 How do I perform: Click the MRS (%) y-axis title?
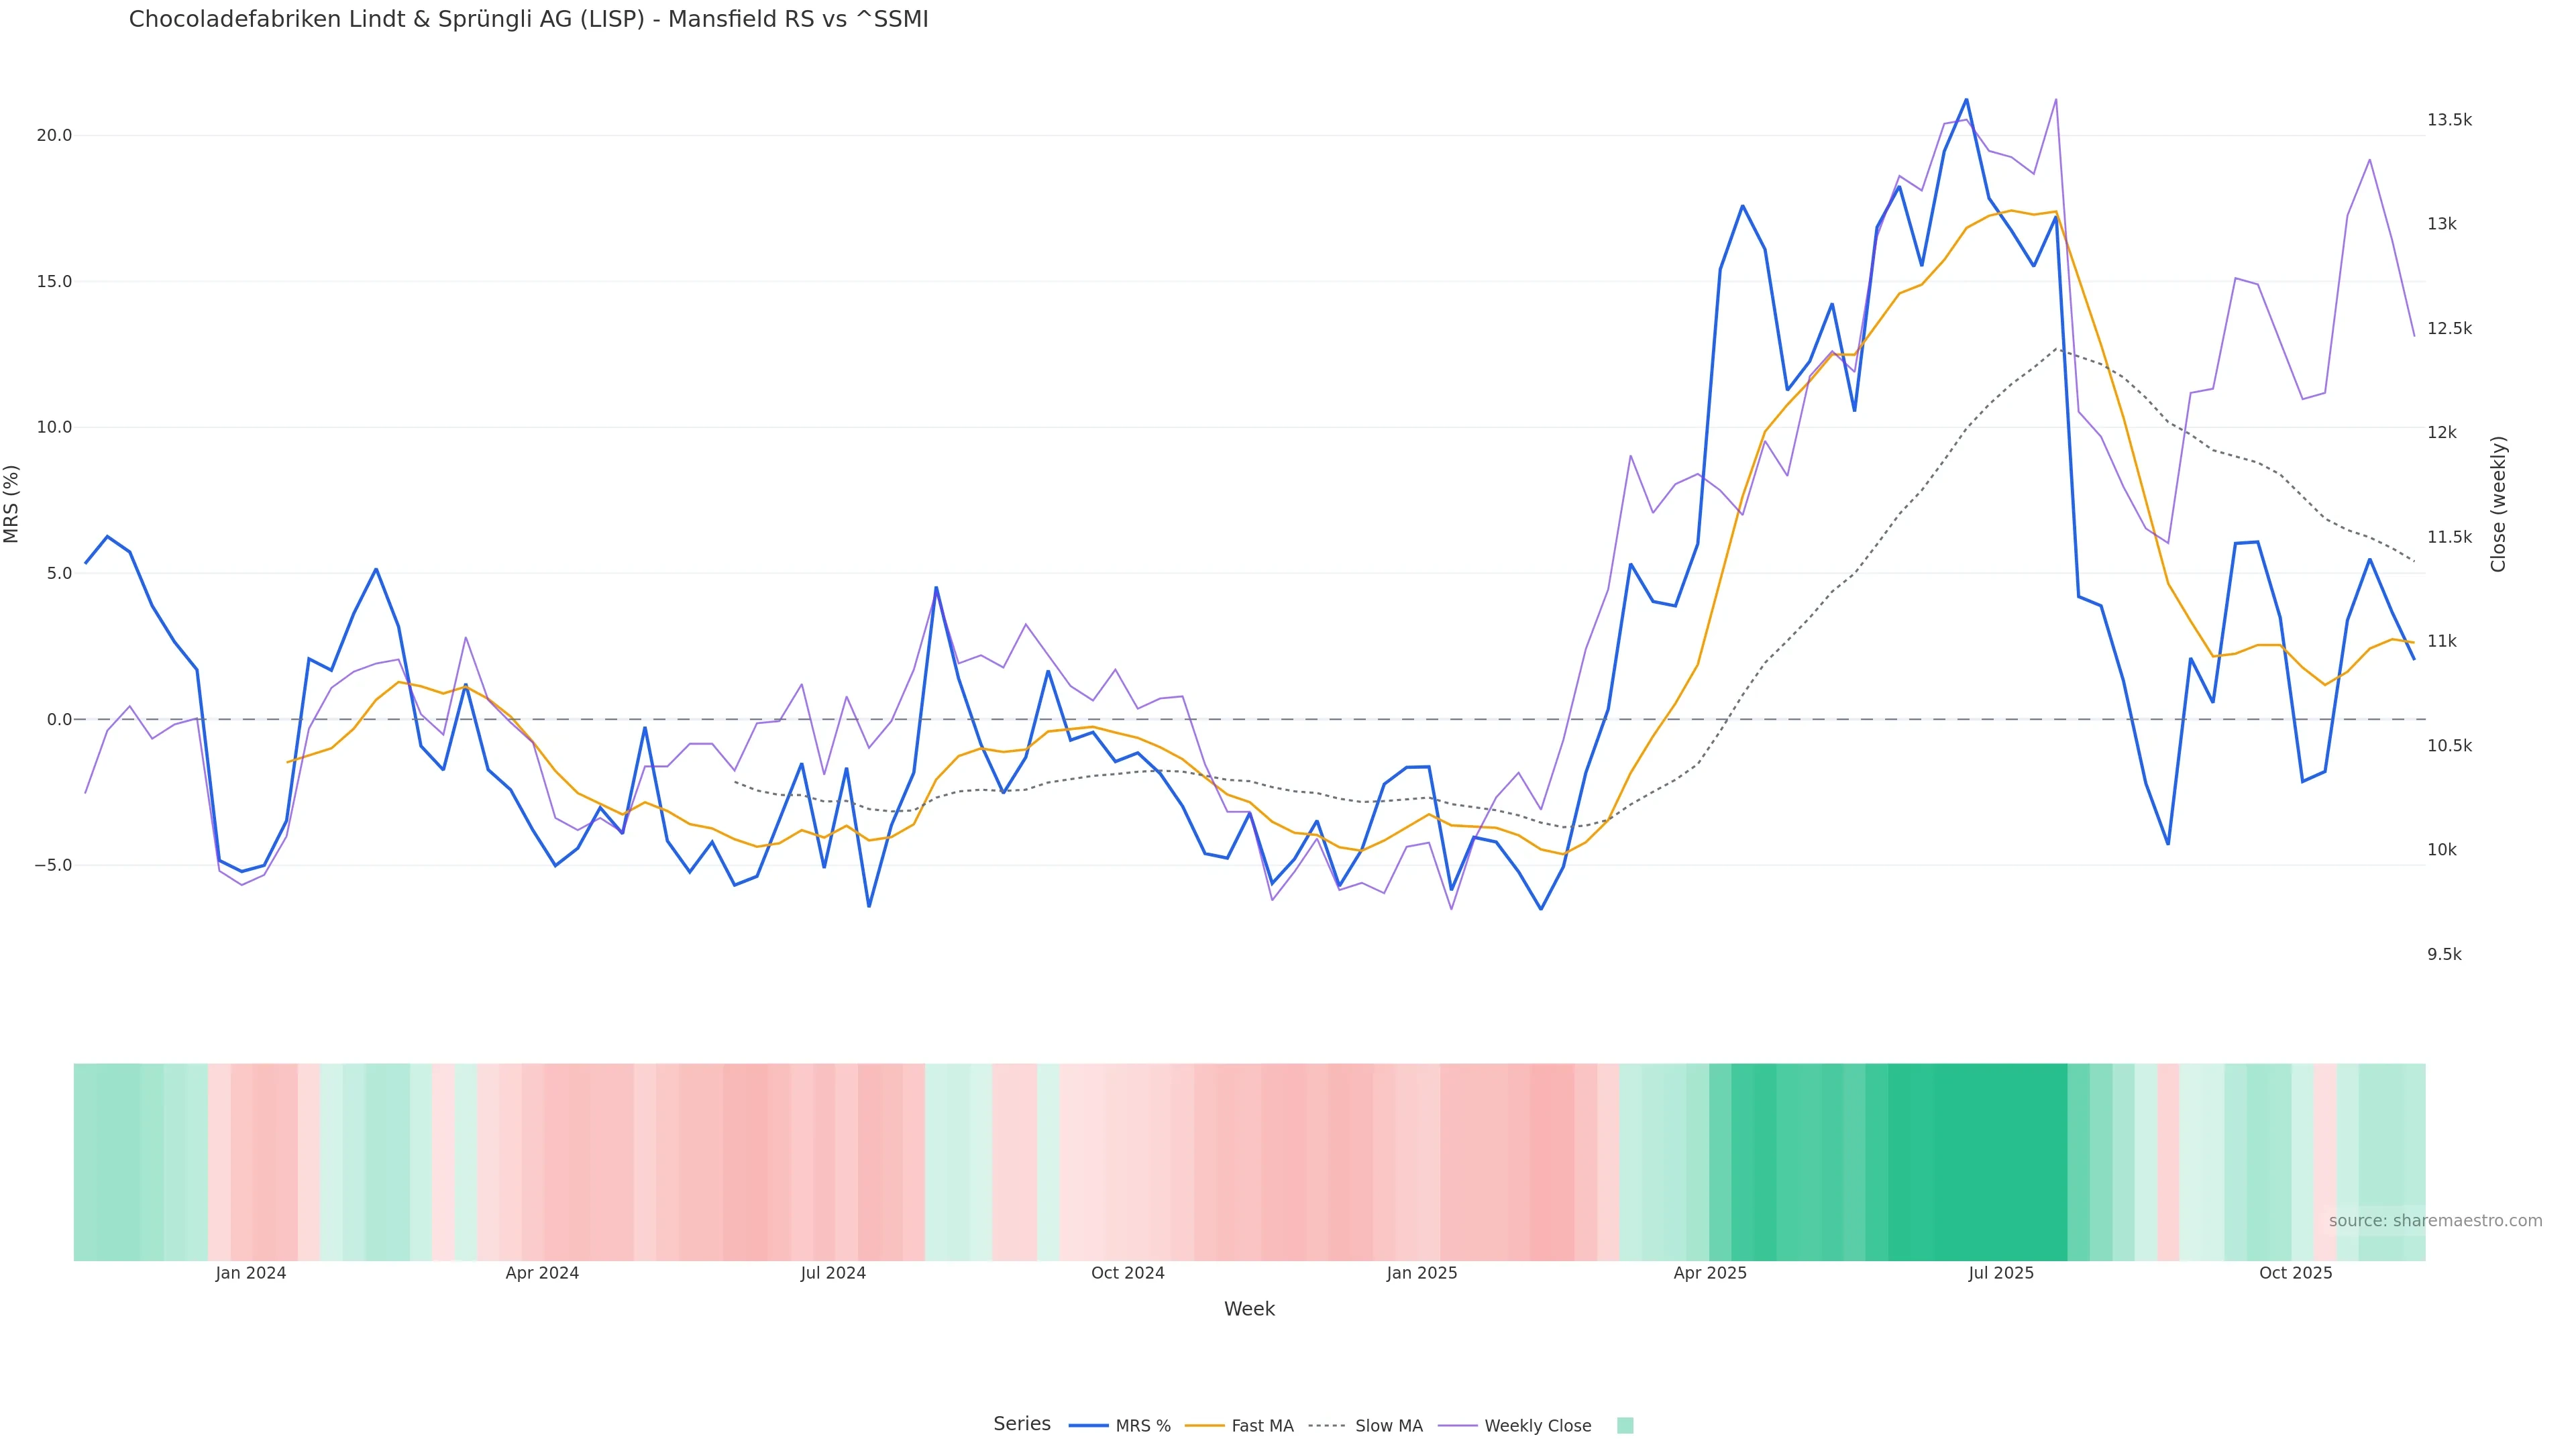pyautogui.click(x=12, y=504)
